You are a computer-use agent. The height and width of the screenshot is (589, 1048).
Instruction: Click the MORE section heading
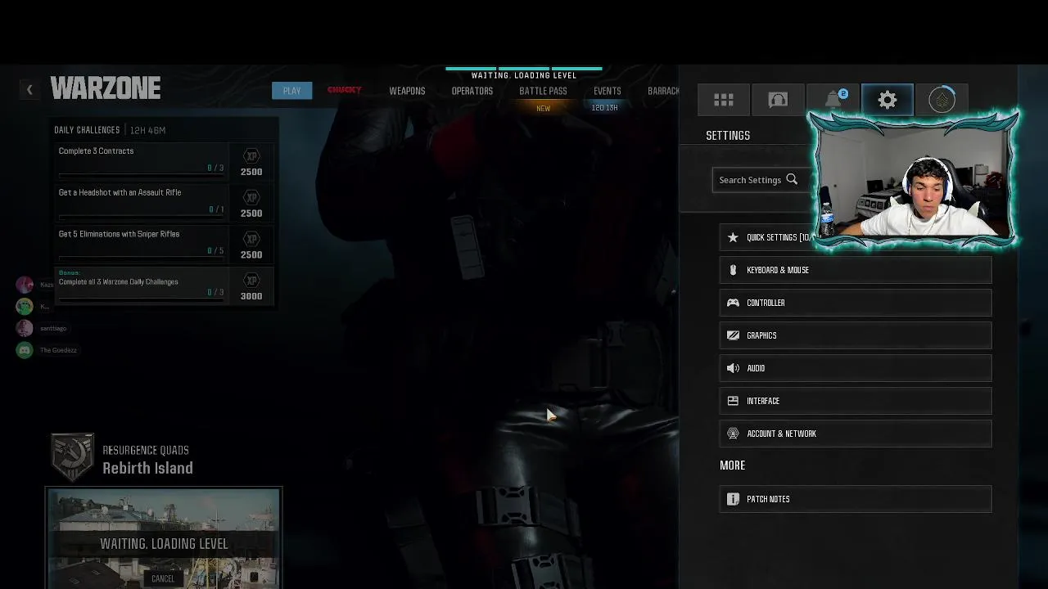click(x=732, y=465)
